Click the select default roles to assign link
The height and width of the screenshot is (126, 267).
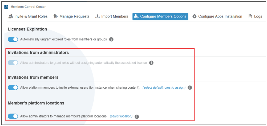[x=164, y=88]
